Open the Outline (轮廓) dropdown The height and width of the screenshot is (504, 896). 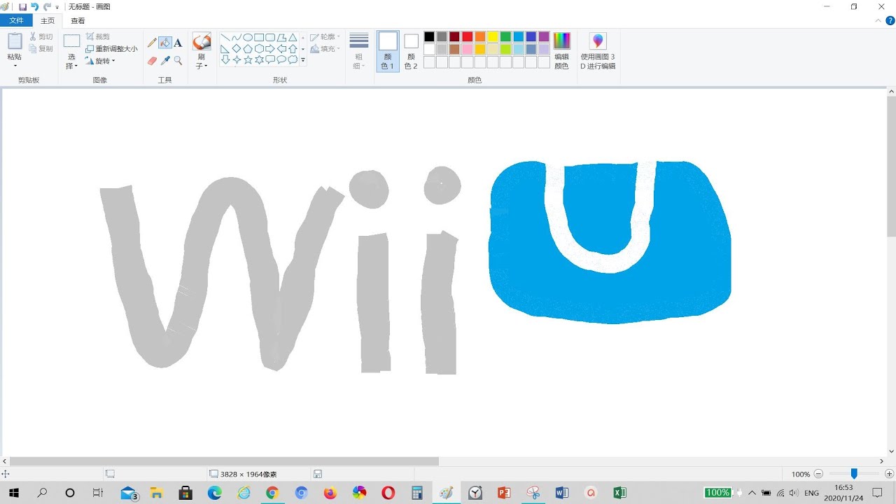click(325, 37)
